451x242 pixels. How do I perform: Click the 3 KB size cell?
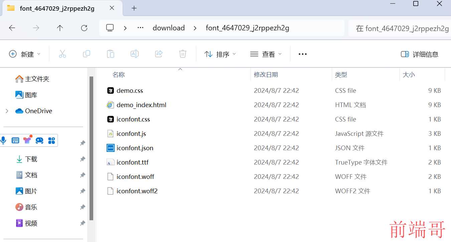[x=435, y=134]
